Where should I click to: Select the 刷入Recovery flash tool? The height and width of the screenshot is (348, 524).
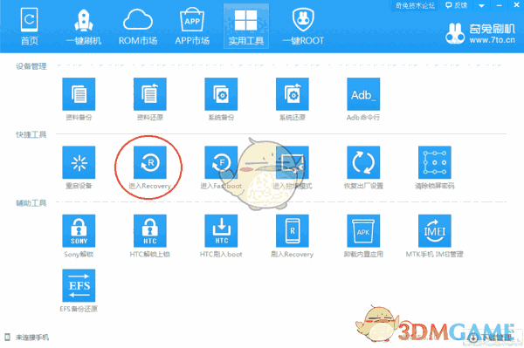click(292, 231)
